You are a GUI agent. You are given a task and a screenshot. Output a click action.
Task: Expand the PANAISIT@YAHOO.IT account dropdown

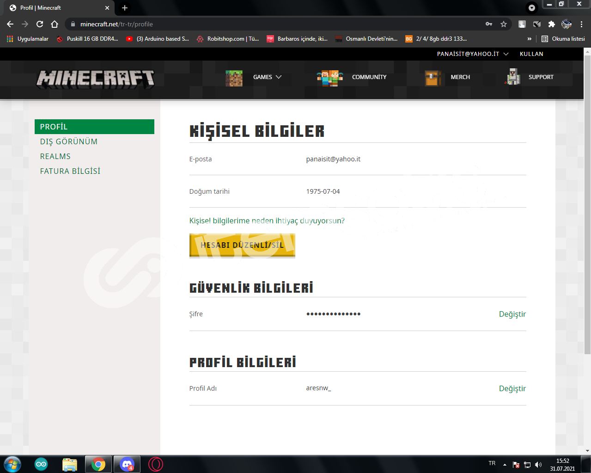coord(473,54)
